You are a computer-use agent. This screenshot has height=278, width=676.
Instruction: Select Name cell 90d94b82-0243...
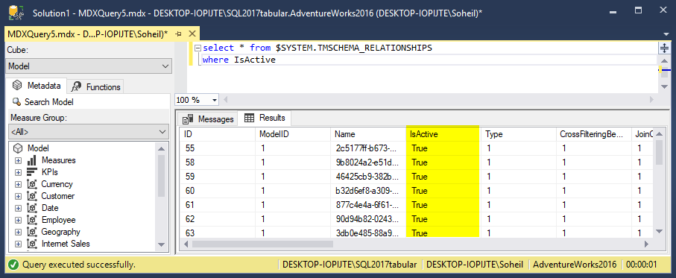(x=369, y=219)
